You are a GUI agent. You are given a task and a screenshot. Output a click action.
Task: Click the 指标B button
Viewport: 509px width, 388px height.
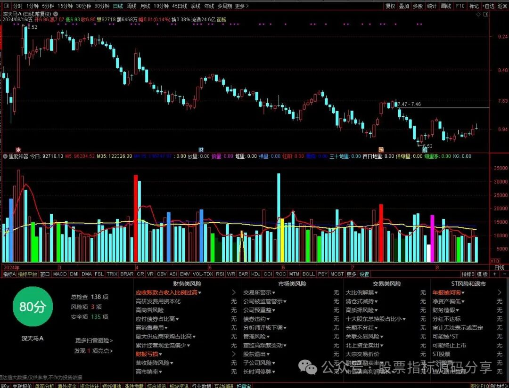click(x=468, y=274)
